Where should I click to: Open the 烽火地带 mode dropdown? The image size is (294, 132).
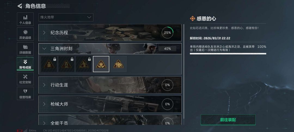coord(66,17)
